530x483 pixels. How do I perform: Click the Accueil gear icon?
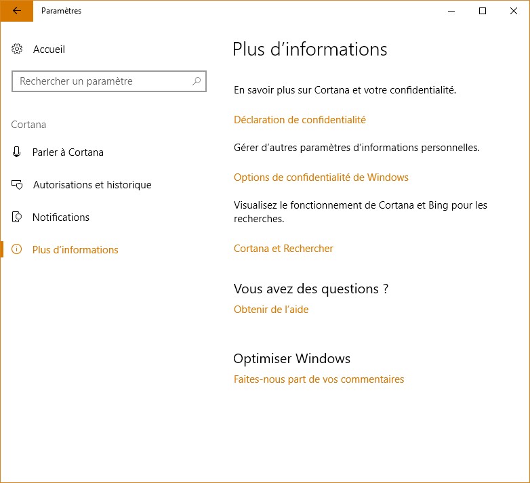tap(17, 49)
